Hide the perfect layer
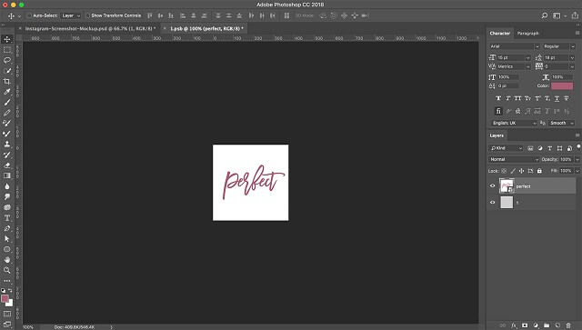 pyautogui.click(x=493, y=186)
